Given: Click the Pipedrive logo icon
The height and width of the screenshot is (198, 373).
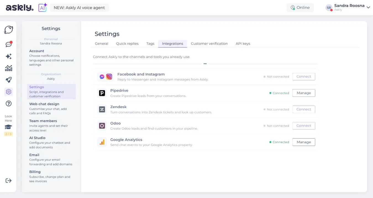Looking at the screenshot, I should click(x=102, y=93).
